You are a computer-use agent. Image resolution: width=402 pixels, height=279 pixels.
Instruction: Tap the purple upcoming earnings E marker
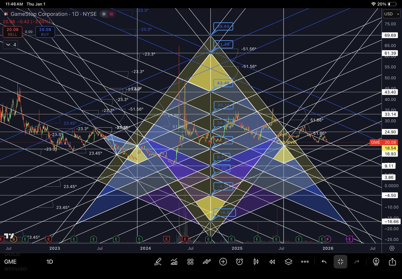[350, 239]
